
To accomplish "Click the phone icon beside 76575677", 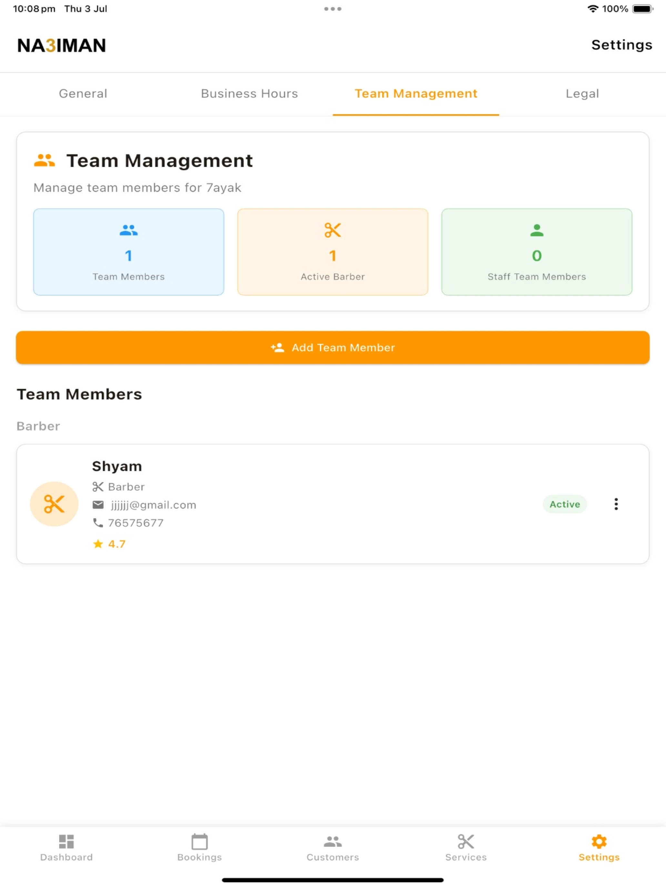I will 98,523.
